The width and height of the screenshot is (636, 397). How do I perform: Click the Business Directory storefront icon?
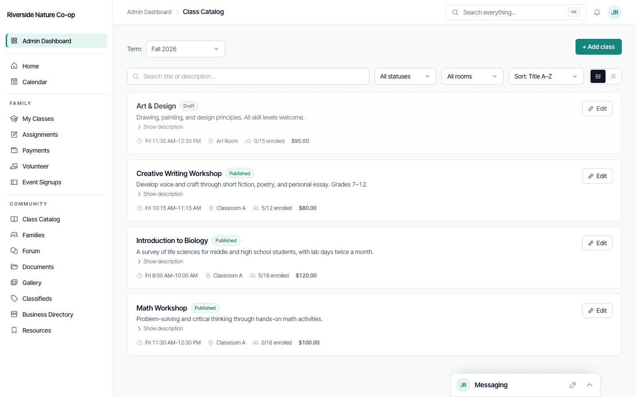pos(14,315)
